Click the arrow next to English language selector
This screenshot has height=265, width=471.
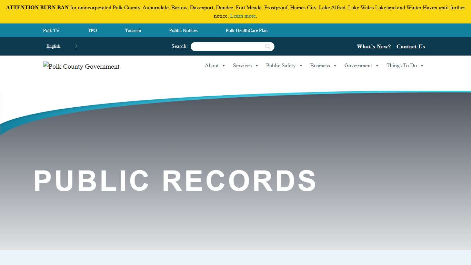click(x=76, y=46)
